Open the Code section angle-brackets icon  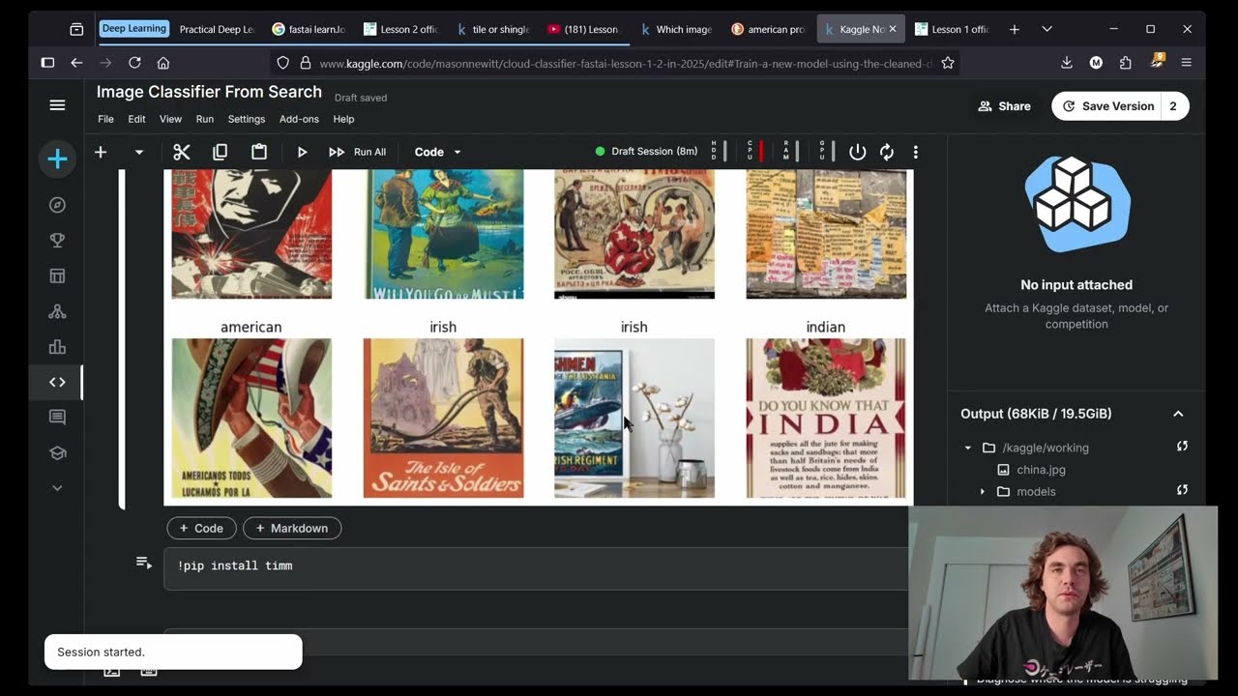click(57, 382)
